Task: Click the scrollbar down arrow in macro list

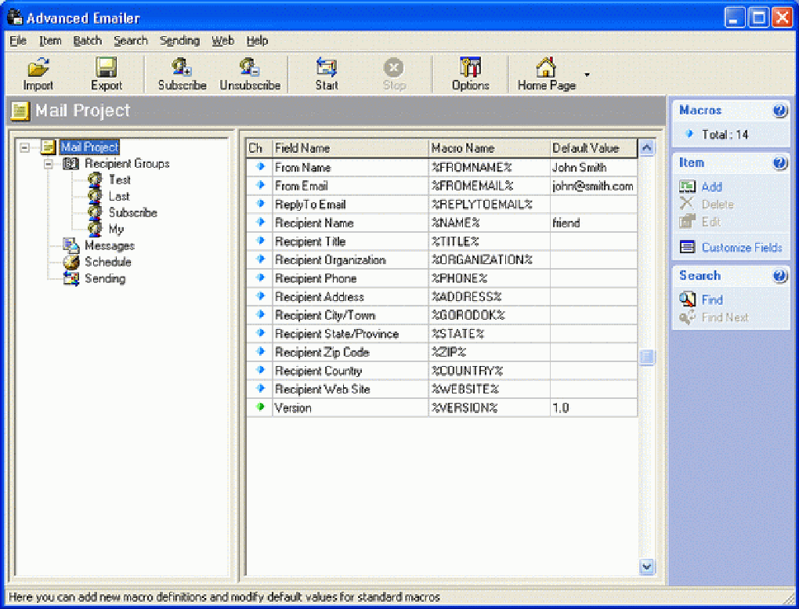Action: (x=646, y=566)
